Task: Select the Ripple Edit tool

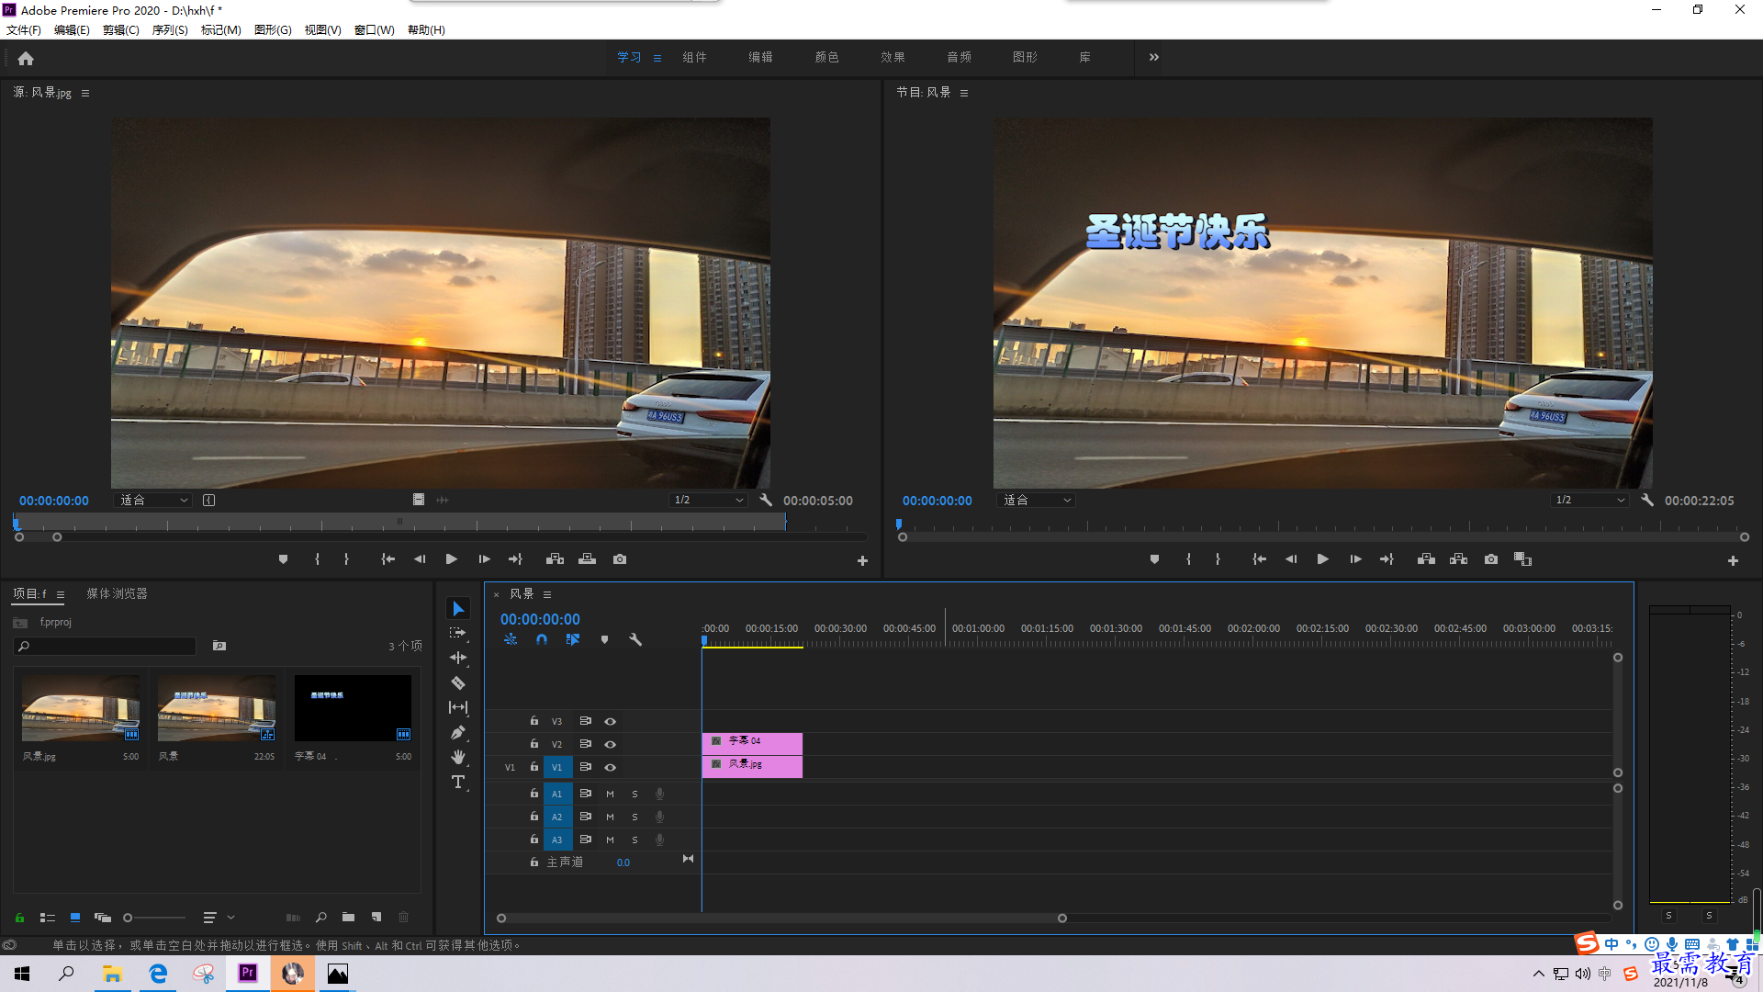Action: coord(458,658)
